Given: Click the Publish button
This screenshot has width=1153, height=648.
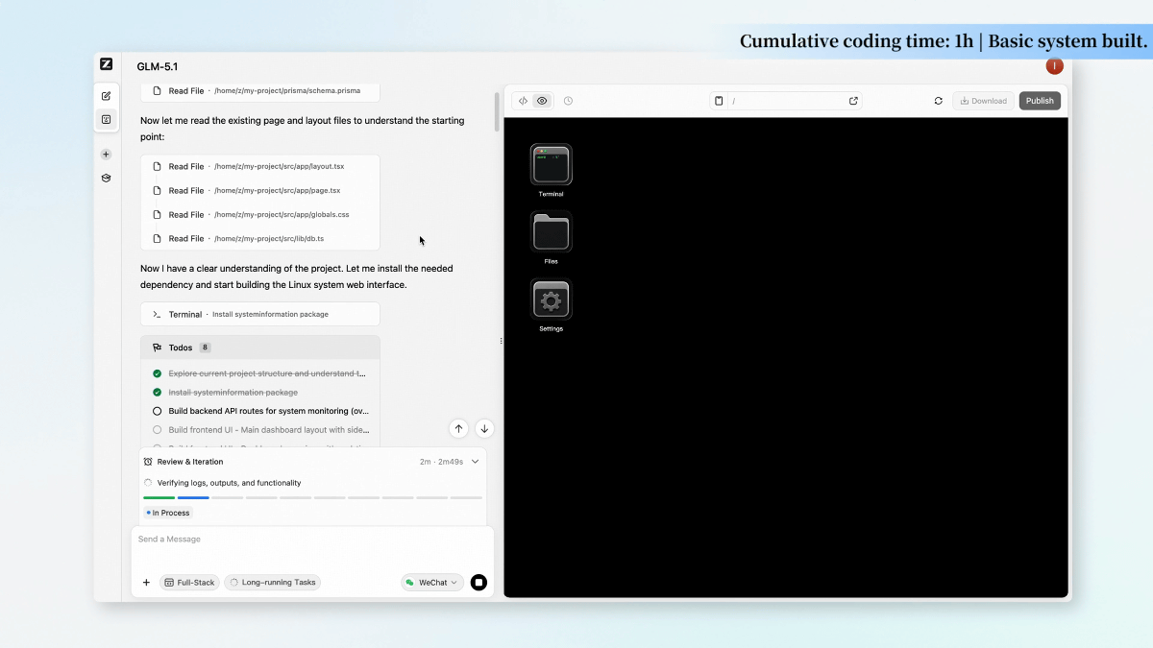Looking at the screenshot, I should pyautogui.click(x=1040, y=101).
